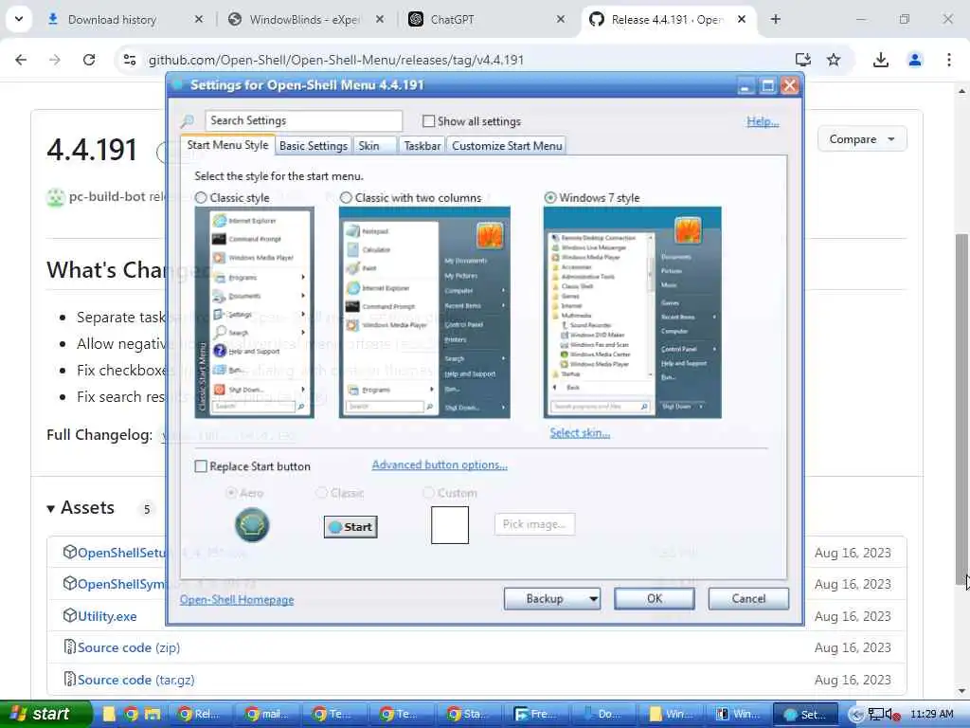Switch to the Download history tab
The image size is (970, 728).
pyautogui.click(x=112, y=20)
